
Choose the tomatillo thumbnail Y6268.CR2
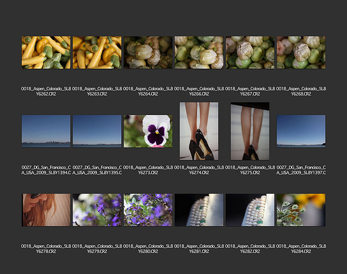(301, 52)
